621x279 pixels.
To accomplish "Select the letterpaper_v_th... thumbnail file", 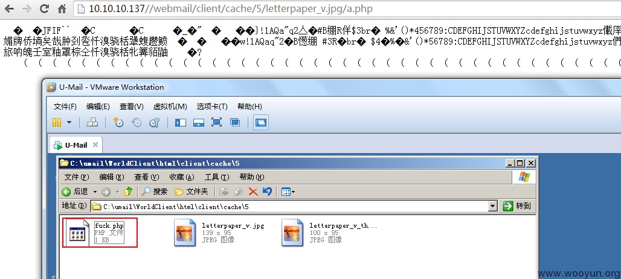I will point(292,233).
